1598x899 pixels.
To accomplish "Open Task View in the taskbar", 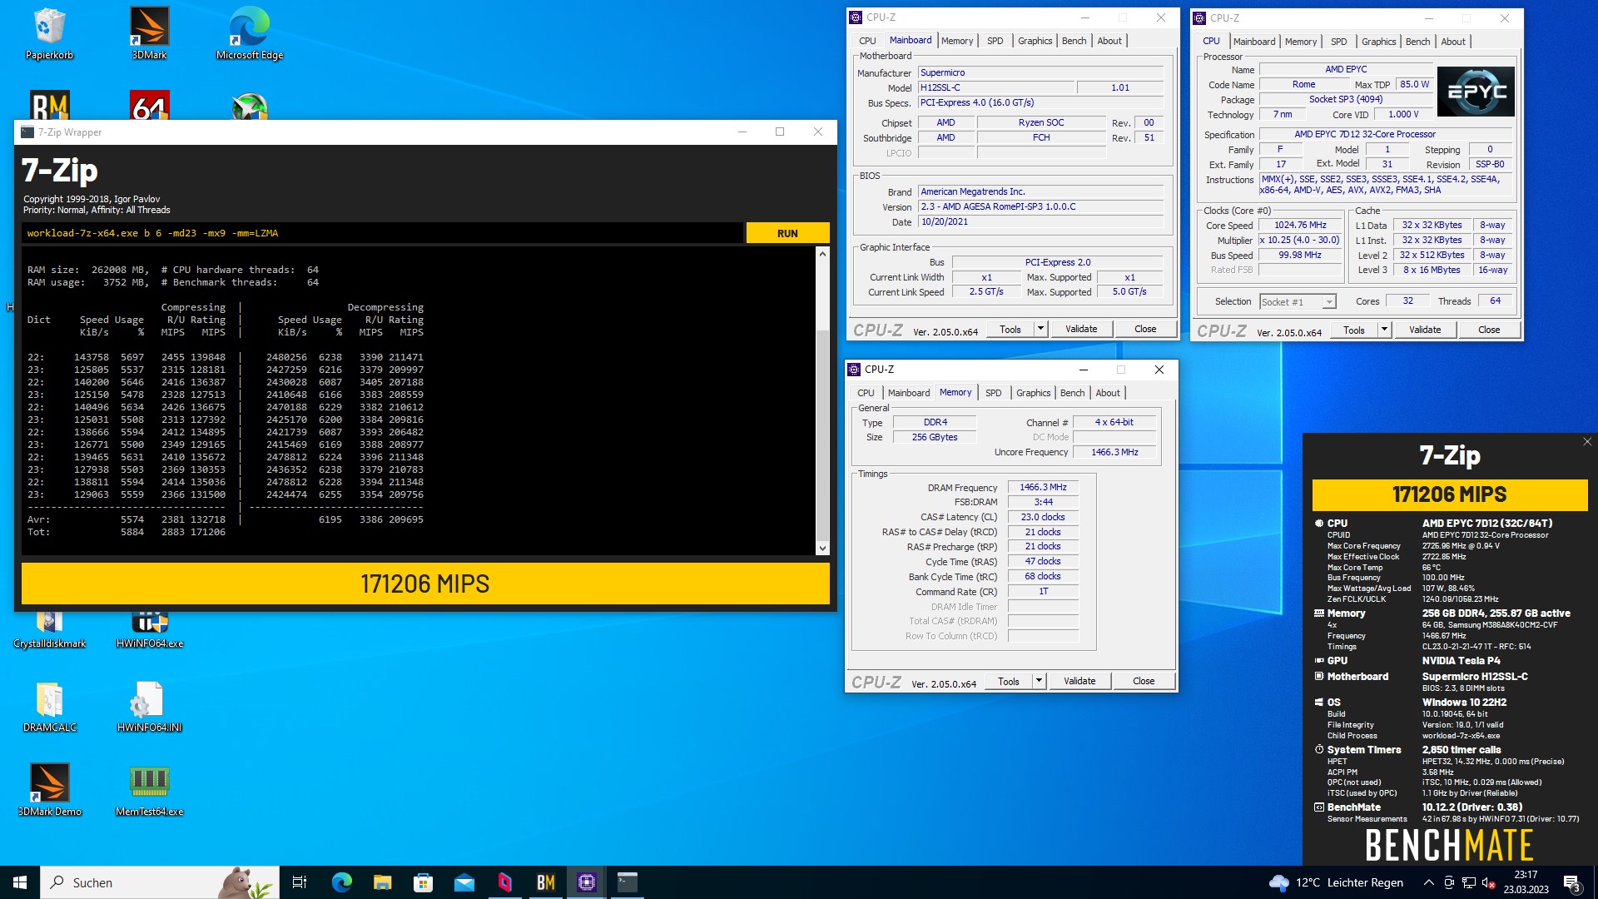I will pyautogui.click(x=300, y=882).
